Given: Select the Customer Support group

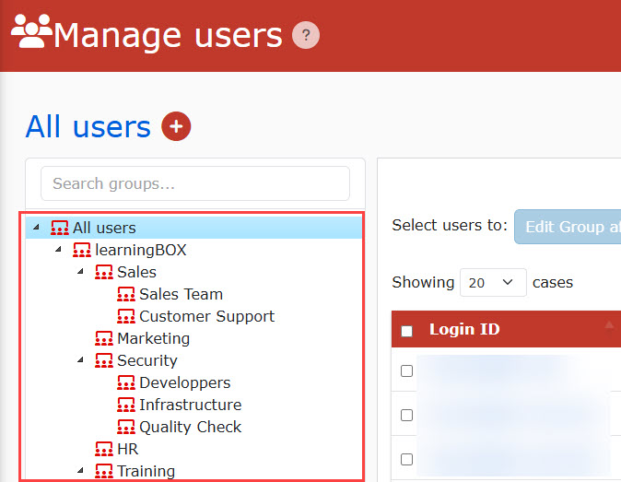Looking at the screenshot, I should point(206,317).
